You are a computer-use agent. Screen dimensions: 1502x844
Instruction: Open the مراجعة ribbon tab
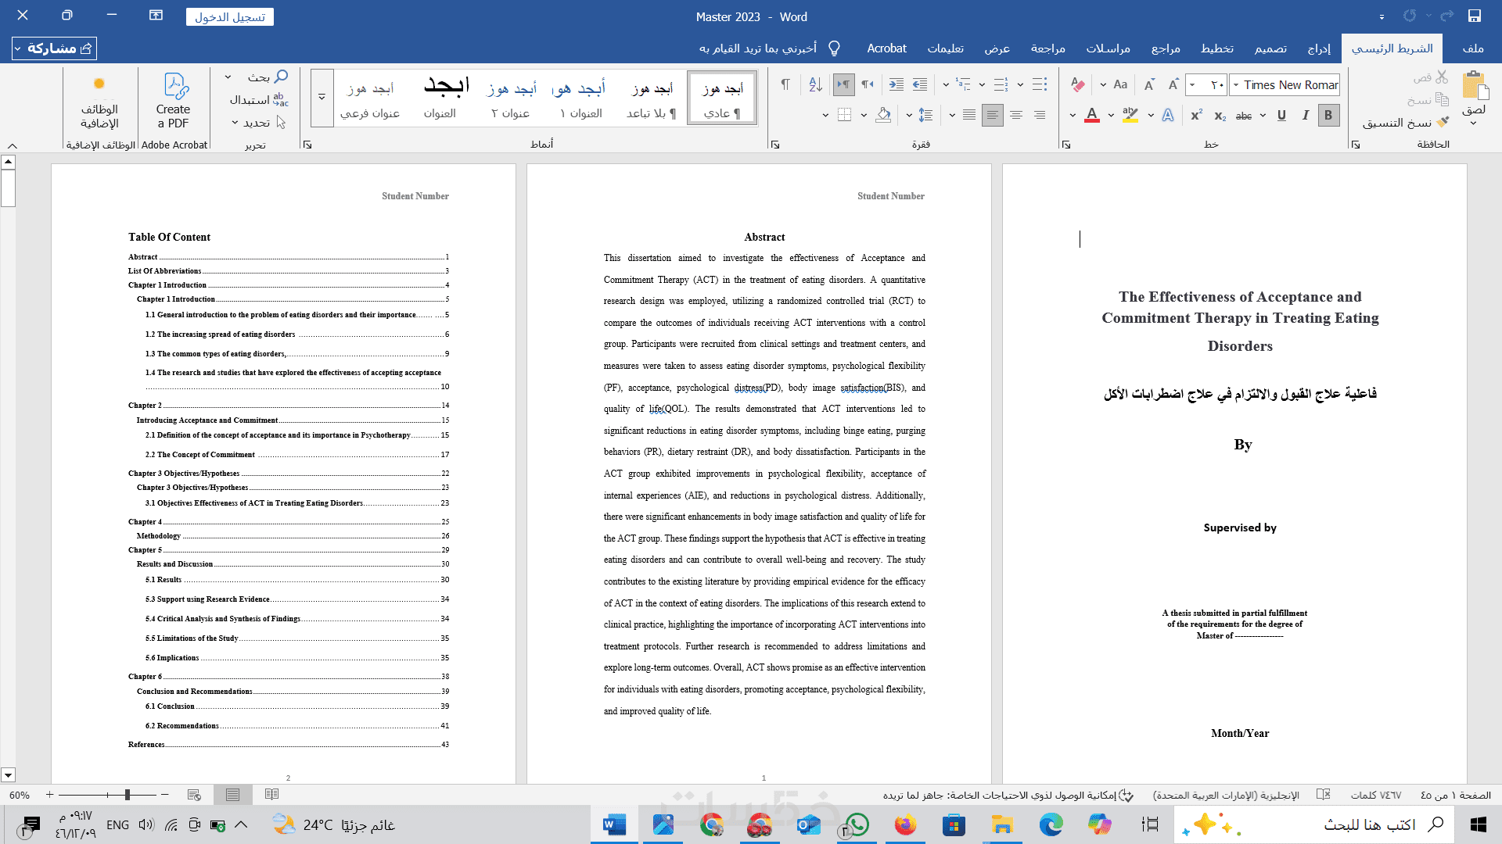[x=1047, y=48]
